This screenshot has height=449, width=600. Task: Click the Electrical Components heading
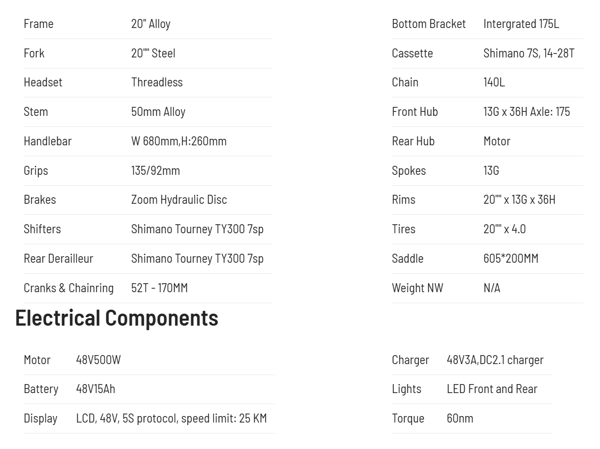tap(117, 318)
